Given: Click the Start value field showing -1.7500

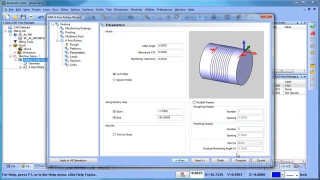Looking at the screenshot, I should point(170,111).
